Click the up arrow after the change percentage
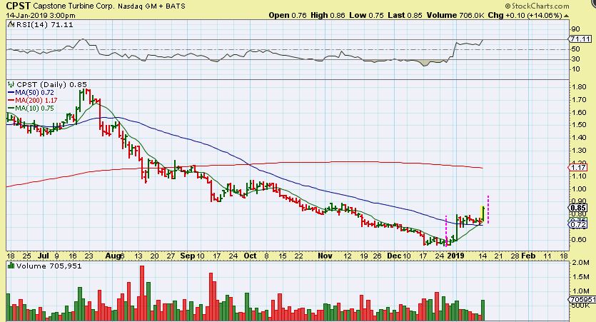Viewport: 596px width, 322px height. pos(566,16)
